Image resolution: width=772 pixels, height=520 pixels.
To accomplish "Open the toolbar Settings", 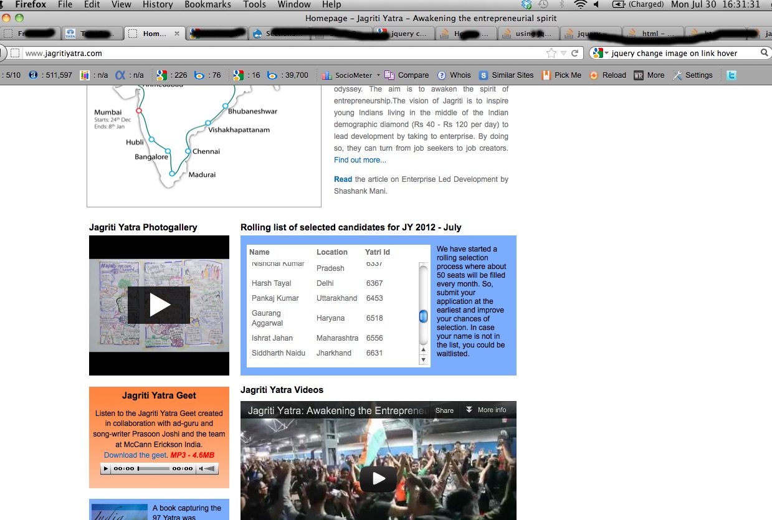I will (x=693, y=75).
